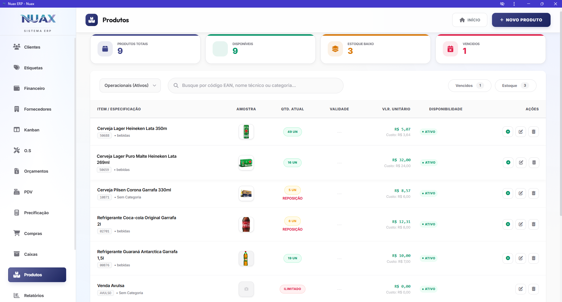
Task: Delete Guaraná Antarctica Garrafa product
Action: [534, 258]
